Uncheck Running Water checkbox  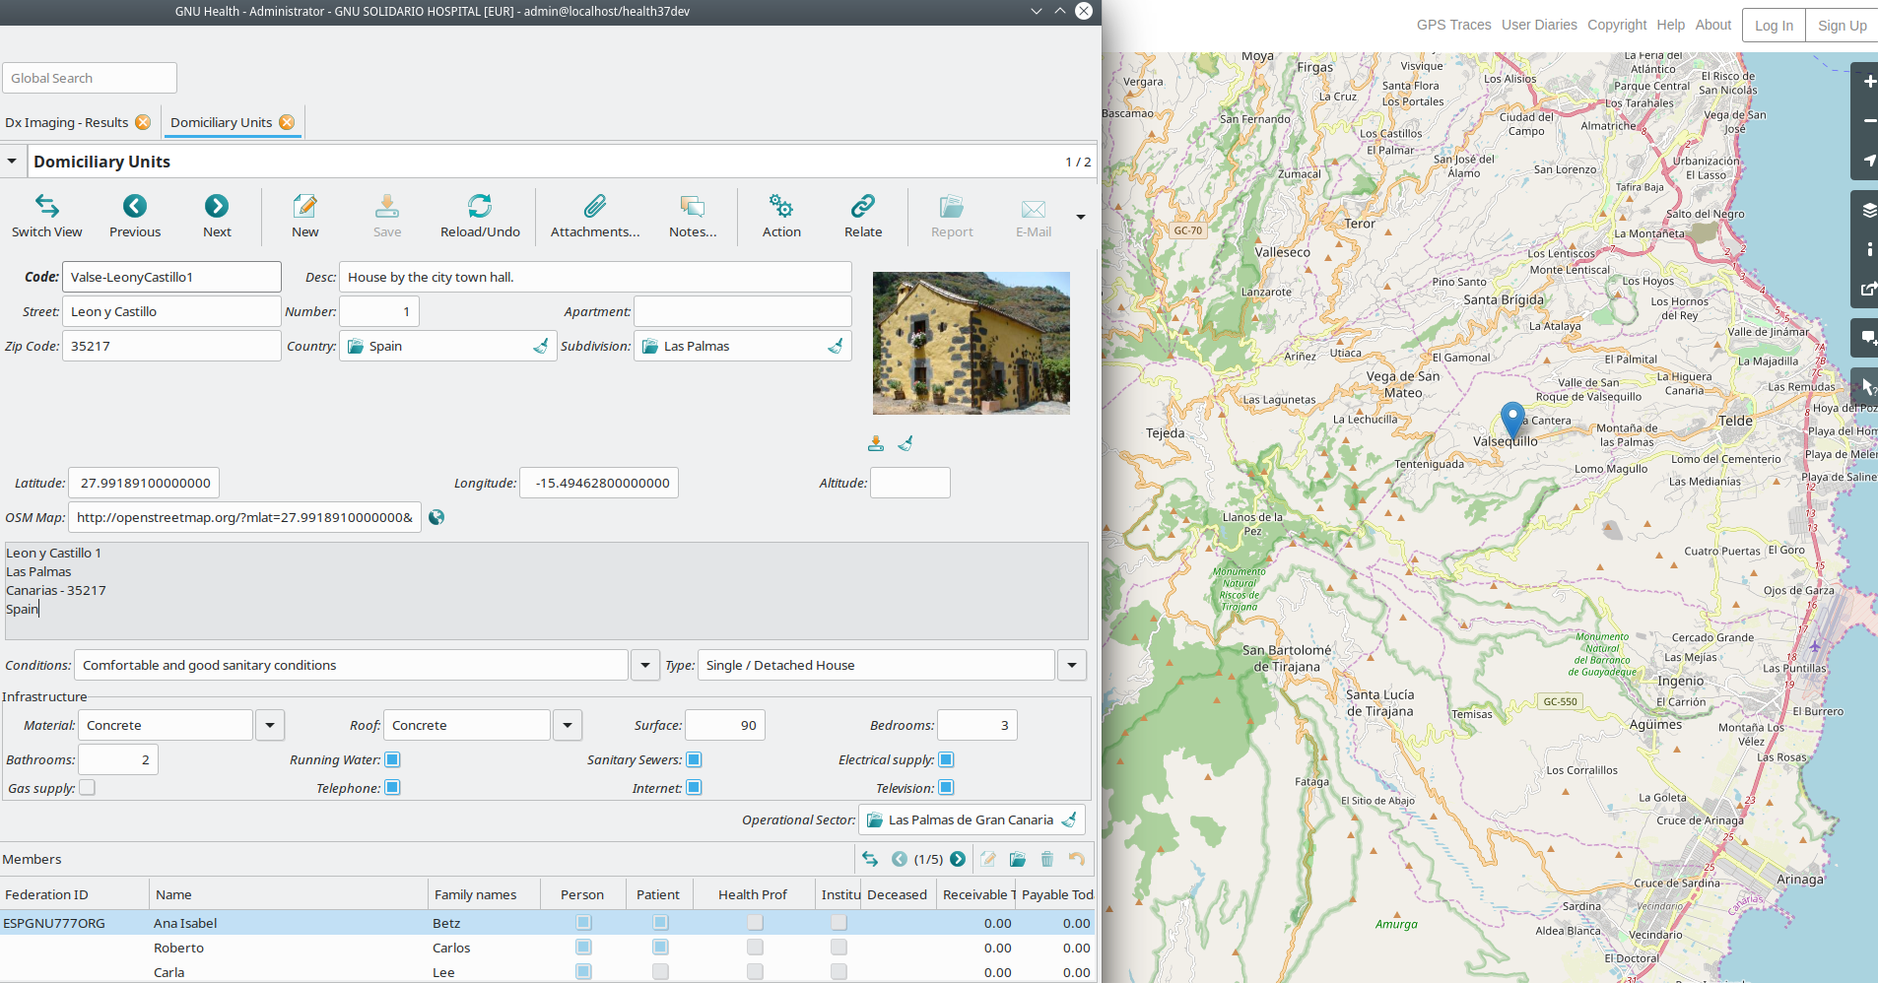[x=391, y=759]
